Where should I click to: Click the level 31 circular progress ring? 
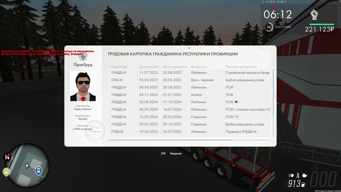coord(269,27)
